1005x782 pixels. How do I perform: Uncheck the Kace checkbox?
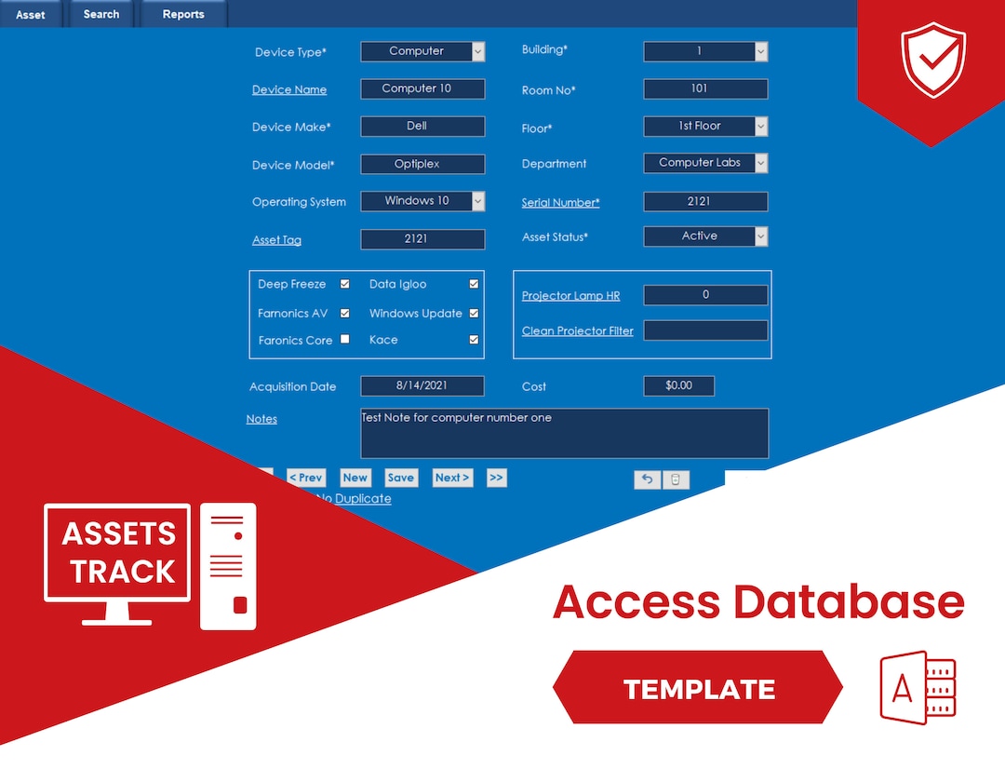pyautogui.click(x=474, y=340)
